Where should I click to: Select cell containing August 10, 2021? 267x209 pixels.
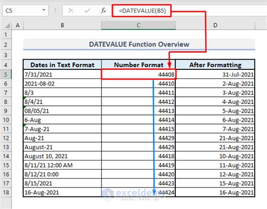tap(63, 156)
